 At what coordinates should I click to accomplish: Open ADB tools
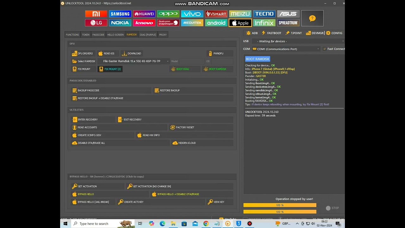tap(252, 33)
